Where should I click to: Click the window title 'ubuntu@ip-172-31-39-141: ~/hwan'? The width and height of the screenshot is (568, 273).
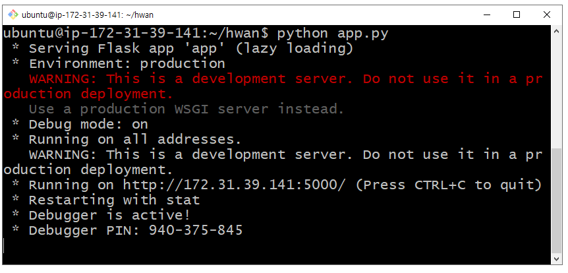coord(87,15)
